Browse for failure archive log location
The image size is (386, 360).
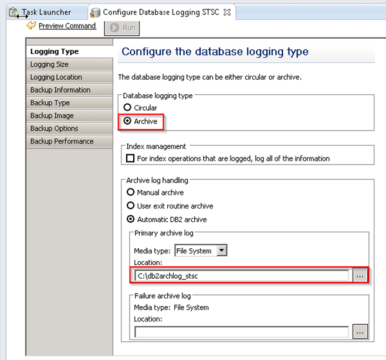click(x=360, y=332)
